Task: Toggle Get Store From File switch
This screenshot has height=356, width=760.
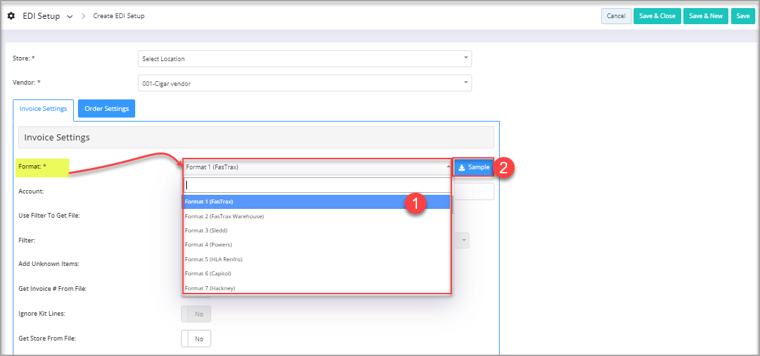Action: point(196,339)
